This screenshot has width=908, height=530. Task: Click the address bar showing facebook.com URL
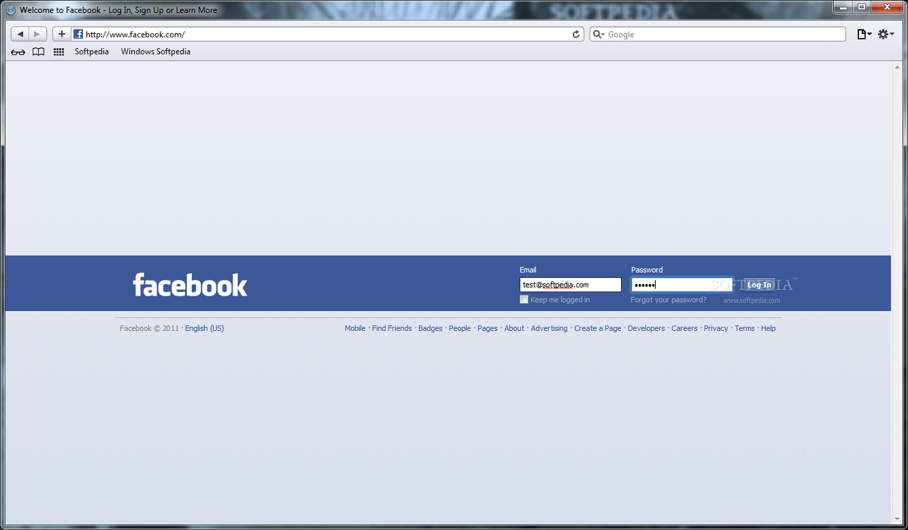327,34
